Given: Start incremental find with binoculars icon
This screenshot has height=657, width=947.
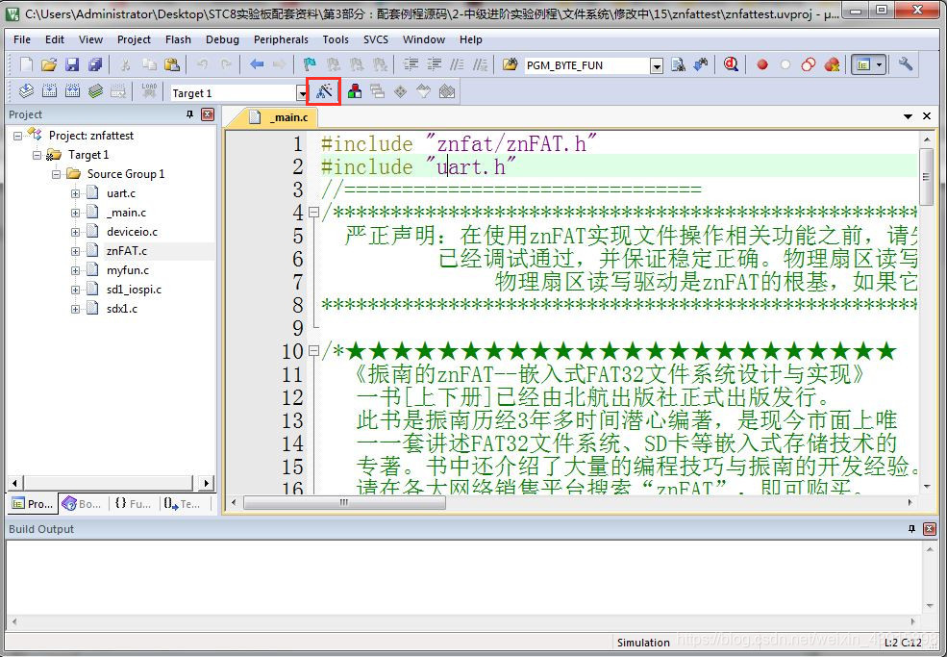Looking at the screenshot, I should tap(701, 64).
